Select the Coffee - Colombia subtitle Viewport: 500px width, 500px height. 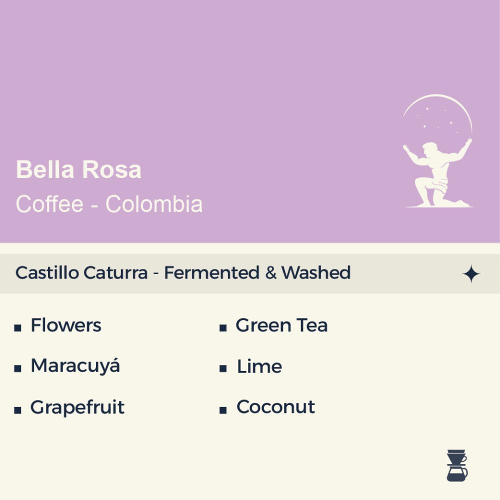(x=109, y=204)
